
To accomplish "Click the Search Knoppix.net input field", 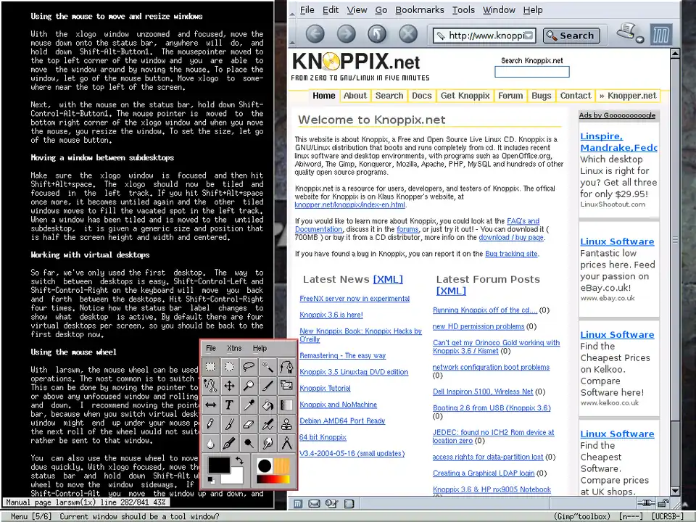I will point(531,72).
